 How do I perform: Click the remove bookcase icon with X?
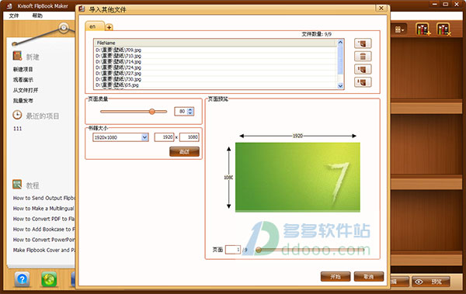(443, 29)
